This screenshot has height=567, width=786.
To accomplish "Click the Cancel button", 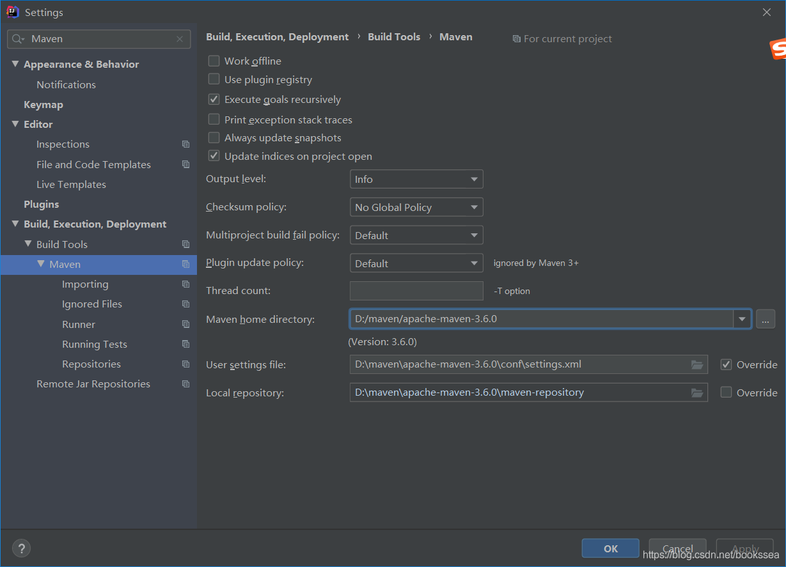I will (678, 548).
